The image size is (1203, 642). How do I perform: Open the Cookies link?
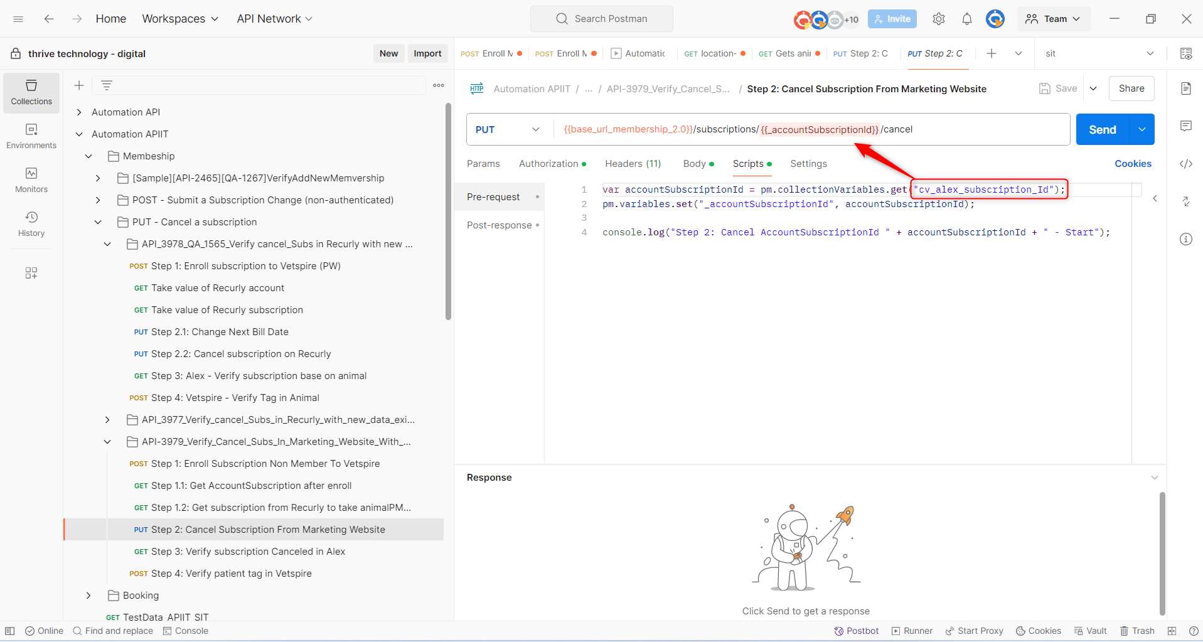click(x=1133, y=164)
